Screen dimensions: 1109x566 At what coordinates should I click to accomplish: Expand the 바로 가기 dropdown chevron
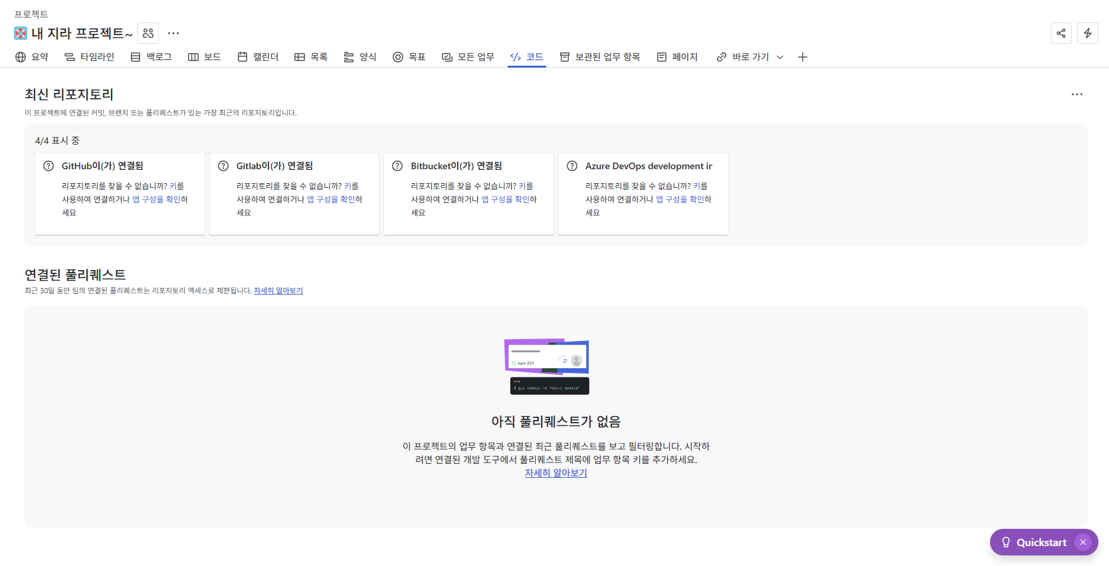coord(780,57)
